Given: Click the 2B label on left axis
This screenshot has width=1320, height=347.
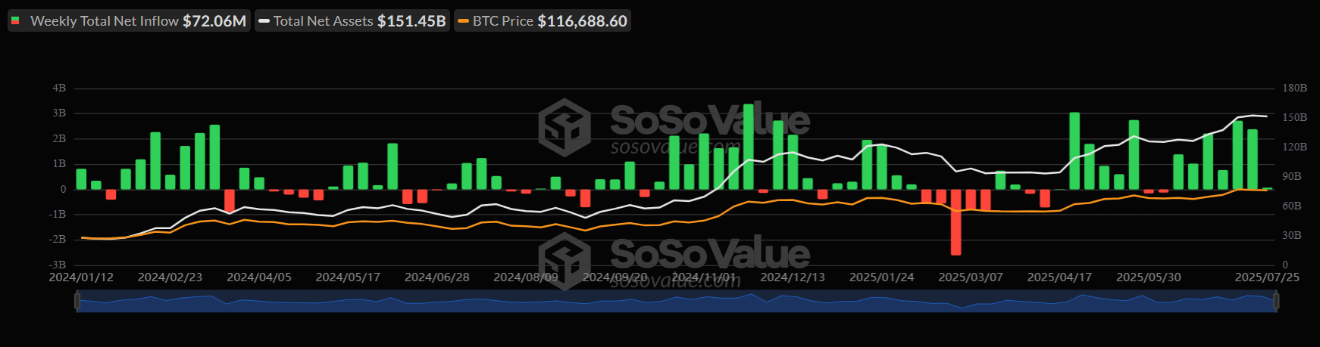Looking at the screenshot, I should pos(59,139).
